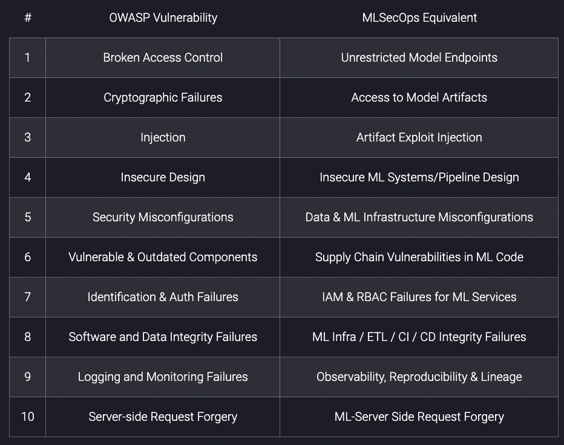Select the Broken Access Control cell
The height and width of the screenshot is (445, 564).
tap(163, 57)
